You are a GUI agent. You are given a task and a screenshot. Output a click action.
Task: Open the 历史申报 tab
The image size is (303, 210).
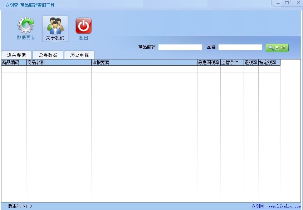point(79,55)
